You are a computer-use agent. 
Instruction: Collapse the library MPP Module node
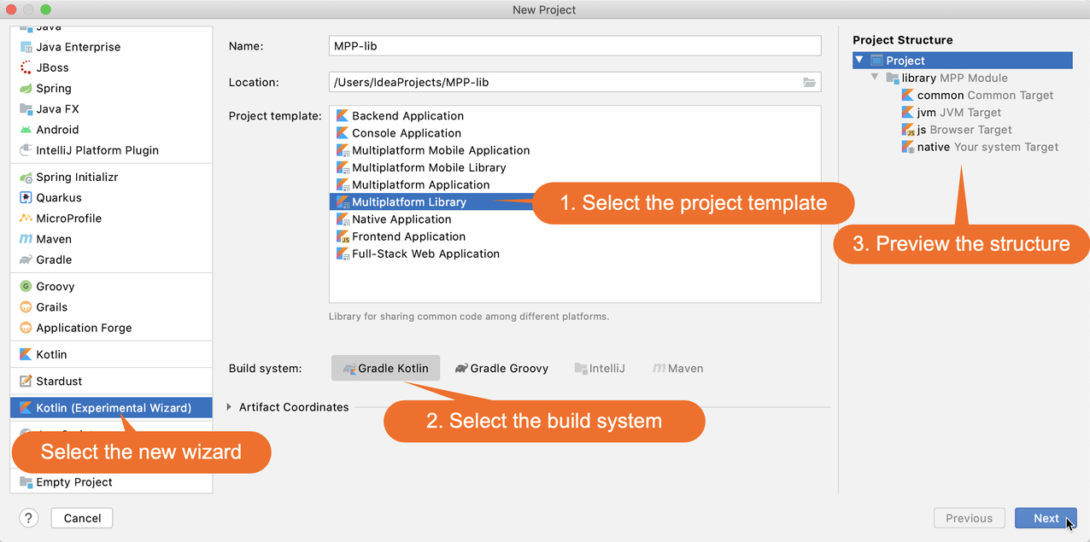pyautogui.click(x=875, y=78)
